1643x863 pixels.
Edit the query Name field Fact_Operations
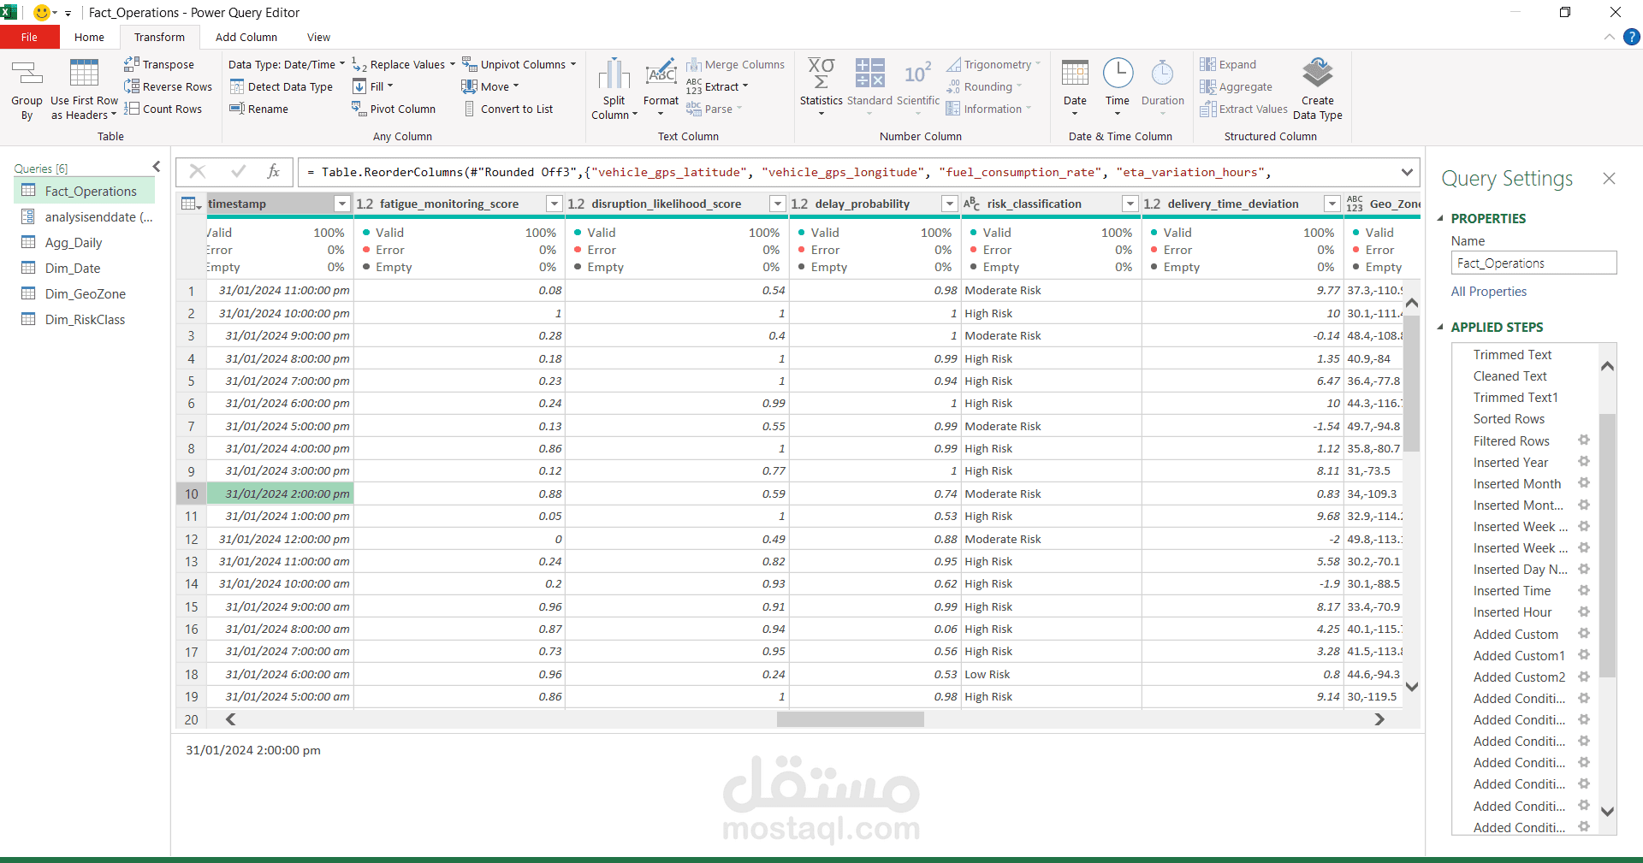pos(1533,263)
